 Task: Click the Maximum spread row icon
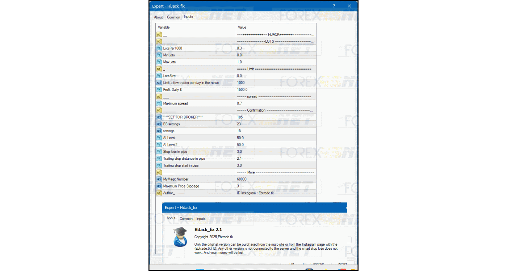tap(159, 103)
